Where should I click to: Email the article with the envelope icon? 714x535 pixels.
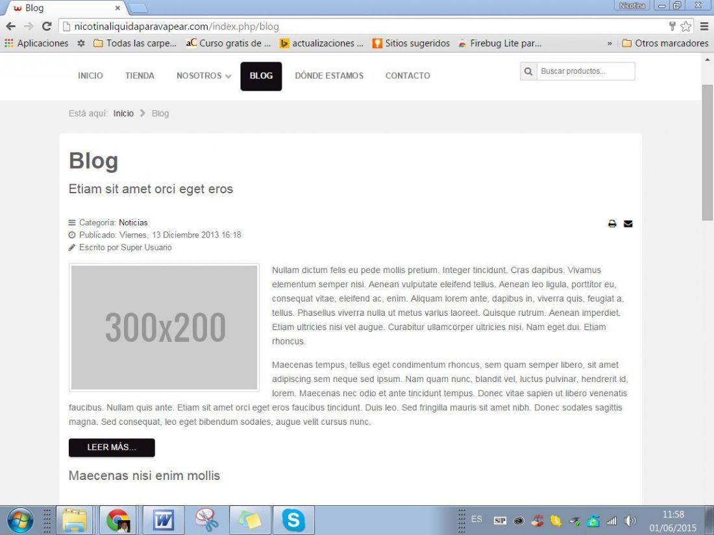[x=628, y=223]
